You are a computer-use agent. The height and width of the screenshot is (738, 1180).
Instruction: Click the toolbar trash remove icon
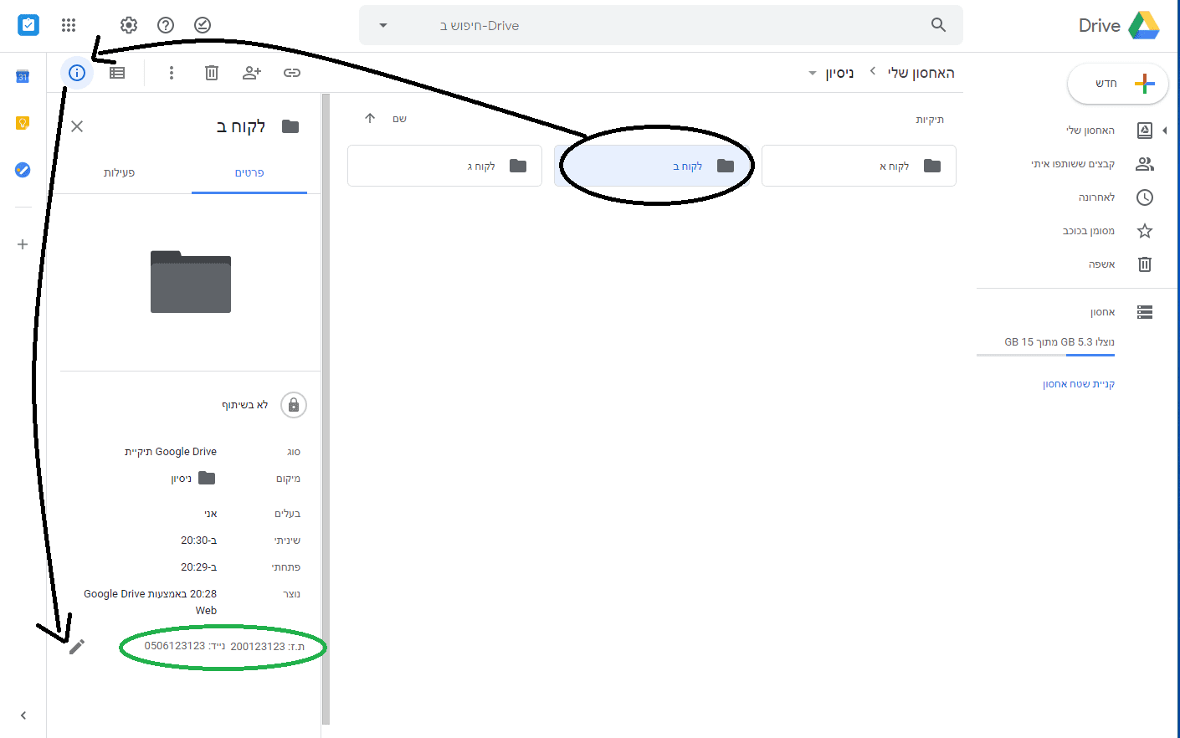pos(212,73)
